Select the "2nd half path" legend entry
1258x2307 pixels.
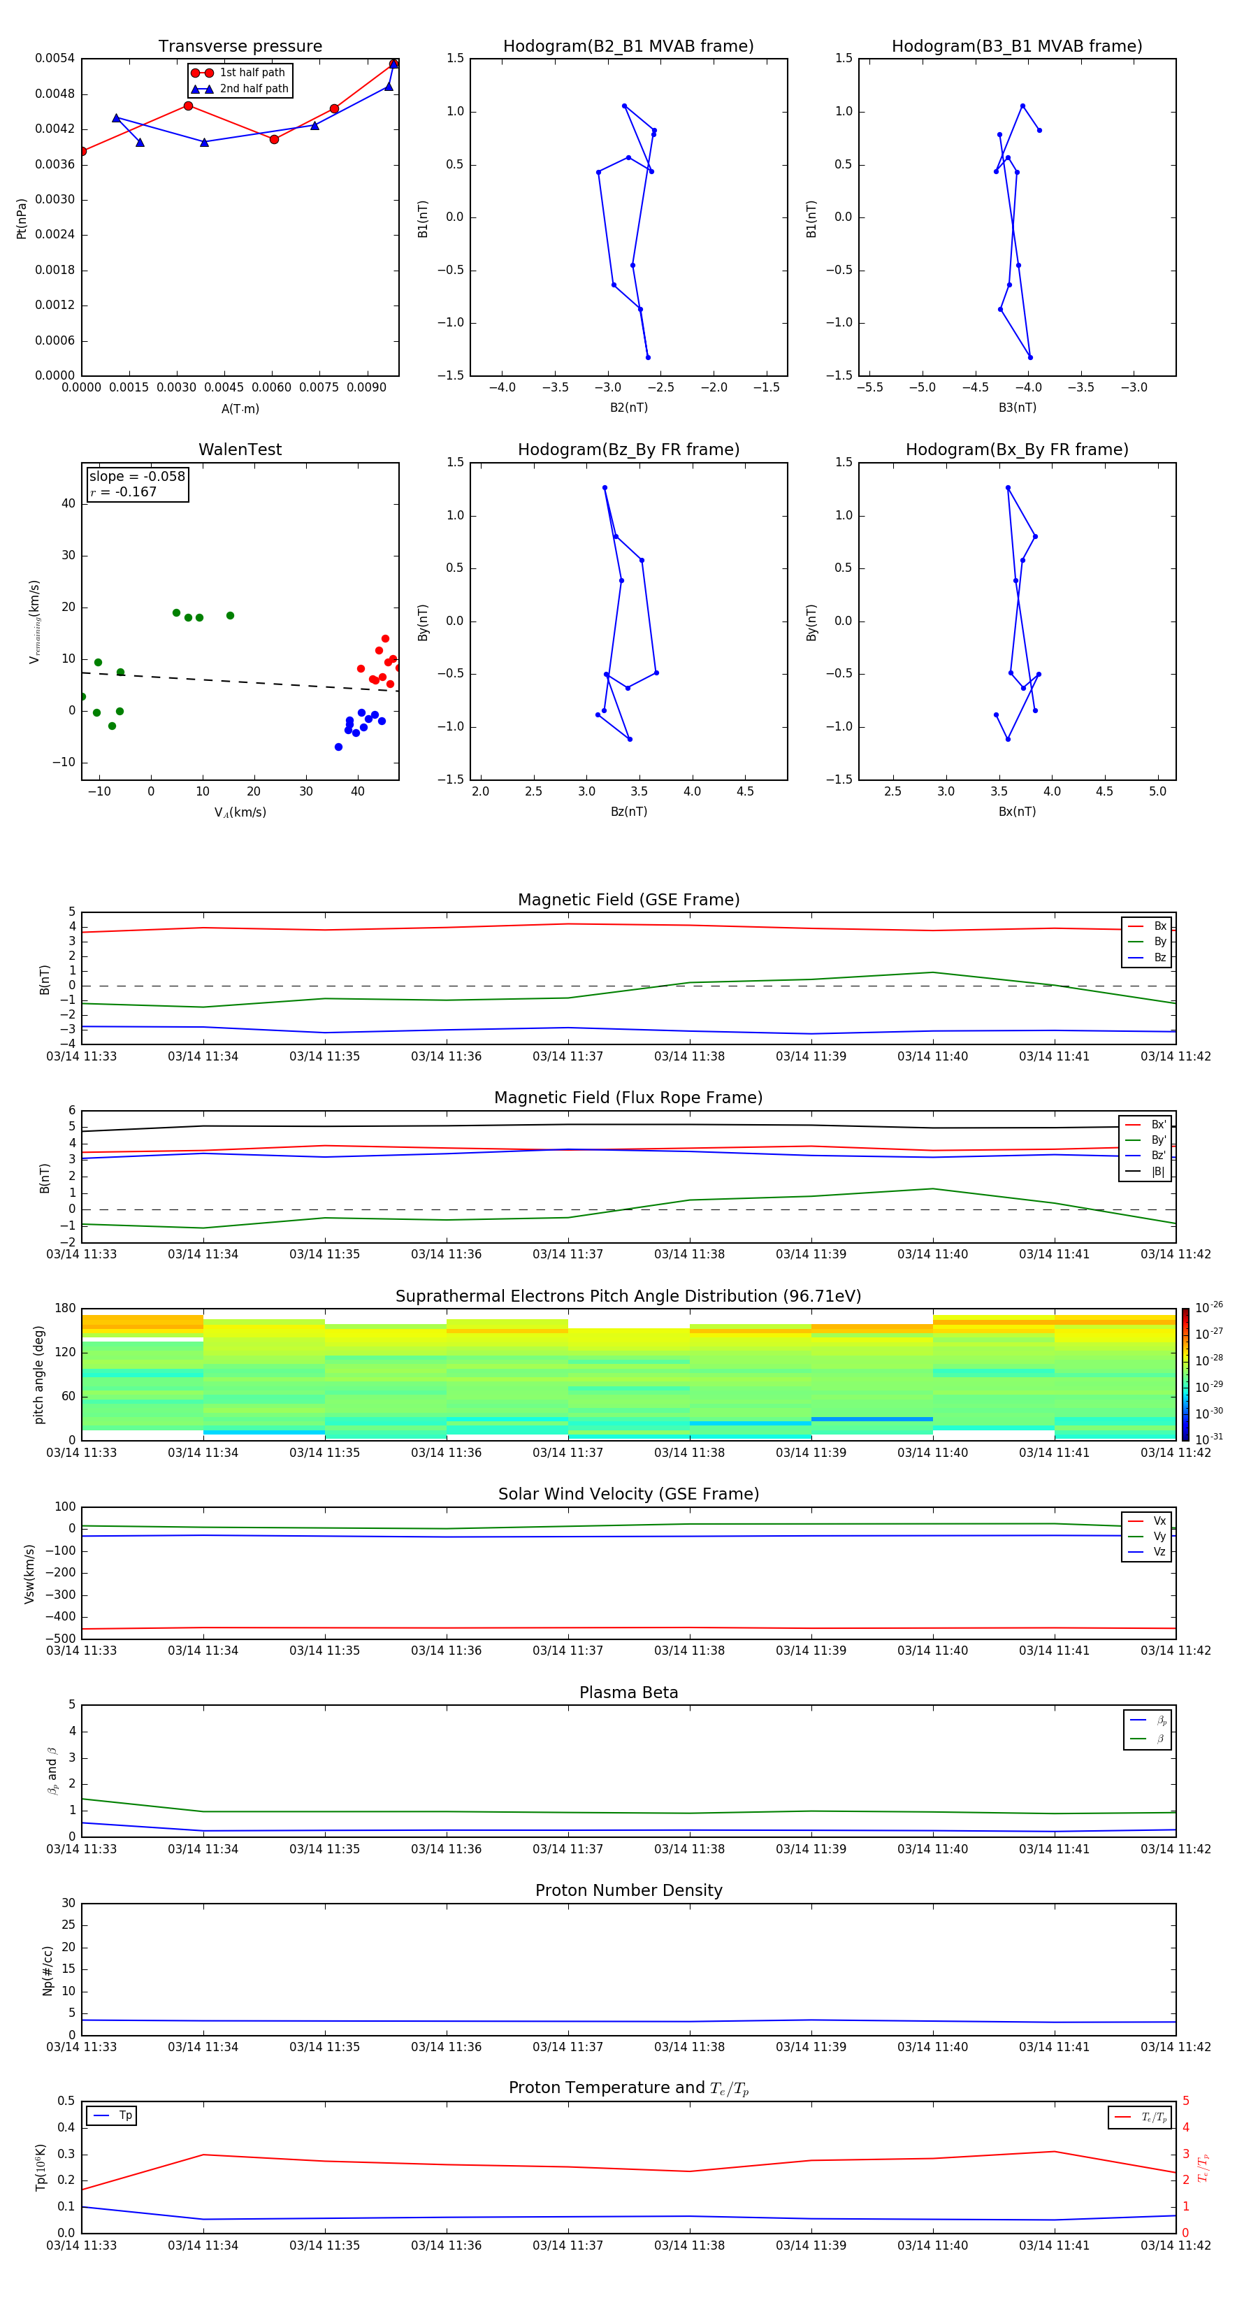click(x=239, y=89)
